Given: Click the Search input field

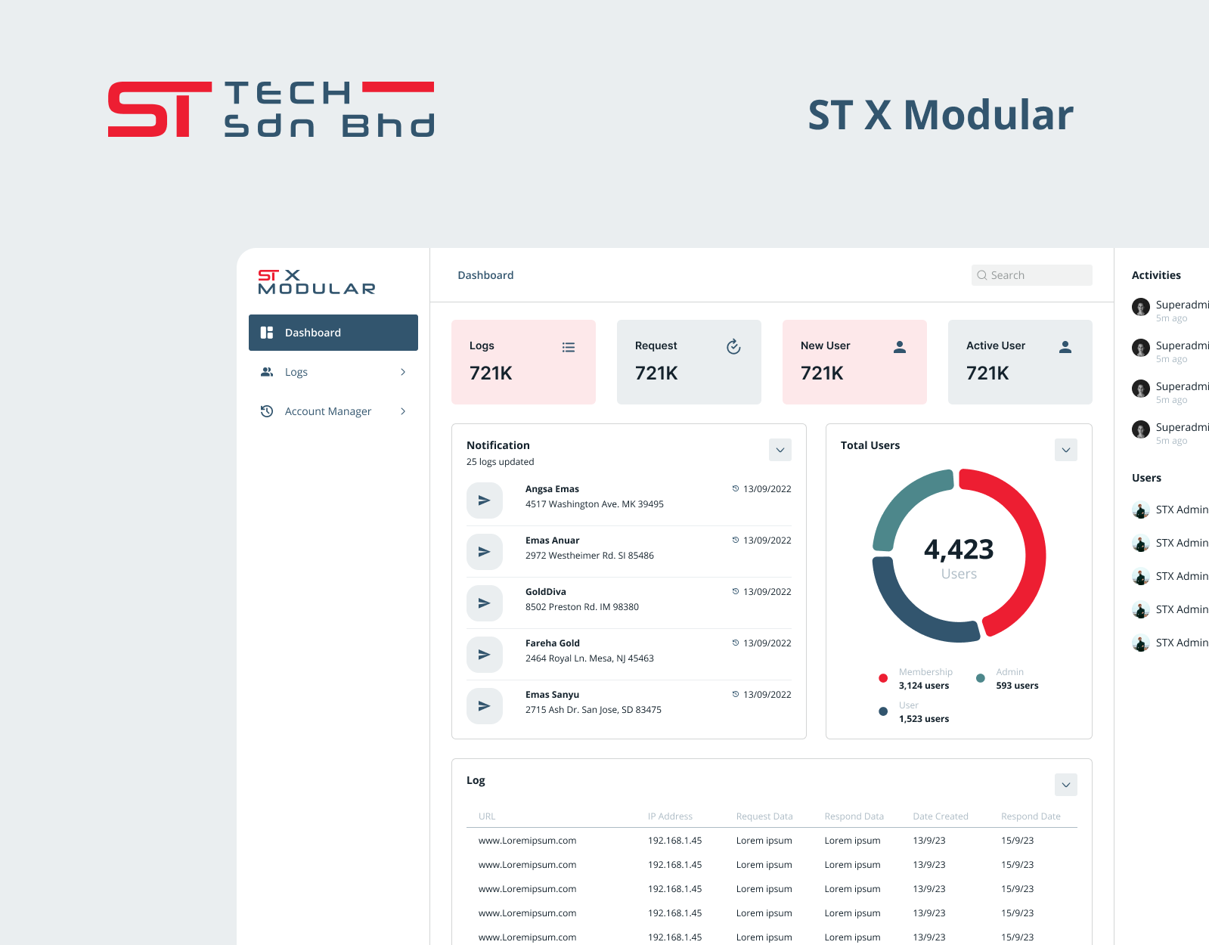Looking at the screenshot, I should point(1031,275).
